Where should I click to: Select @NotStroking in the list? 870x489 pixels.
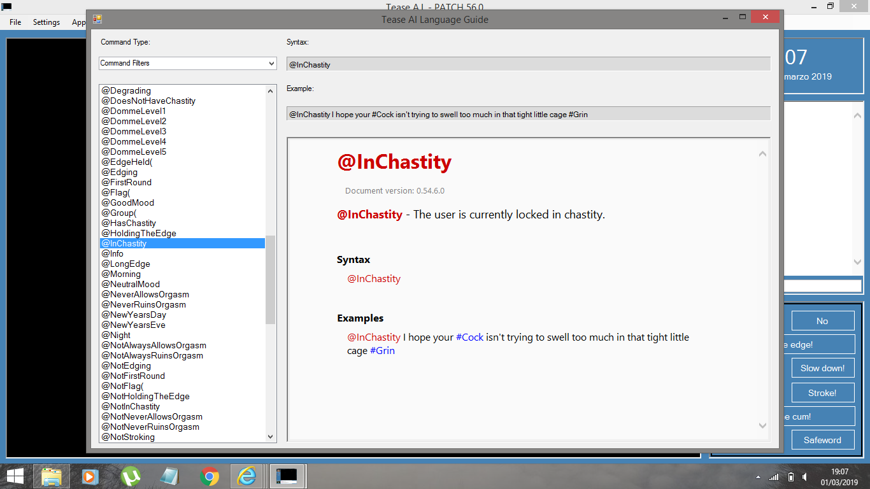[x=182, y=437]
